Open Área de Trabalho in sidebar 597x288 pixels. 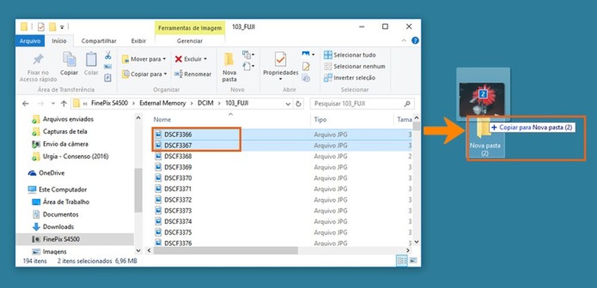coord(66,202)
